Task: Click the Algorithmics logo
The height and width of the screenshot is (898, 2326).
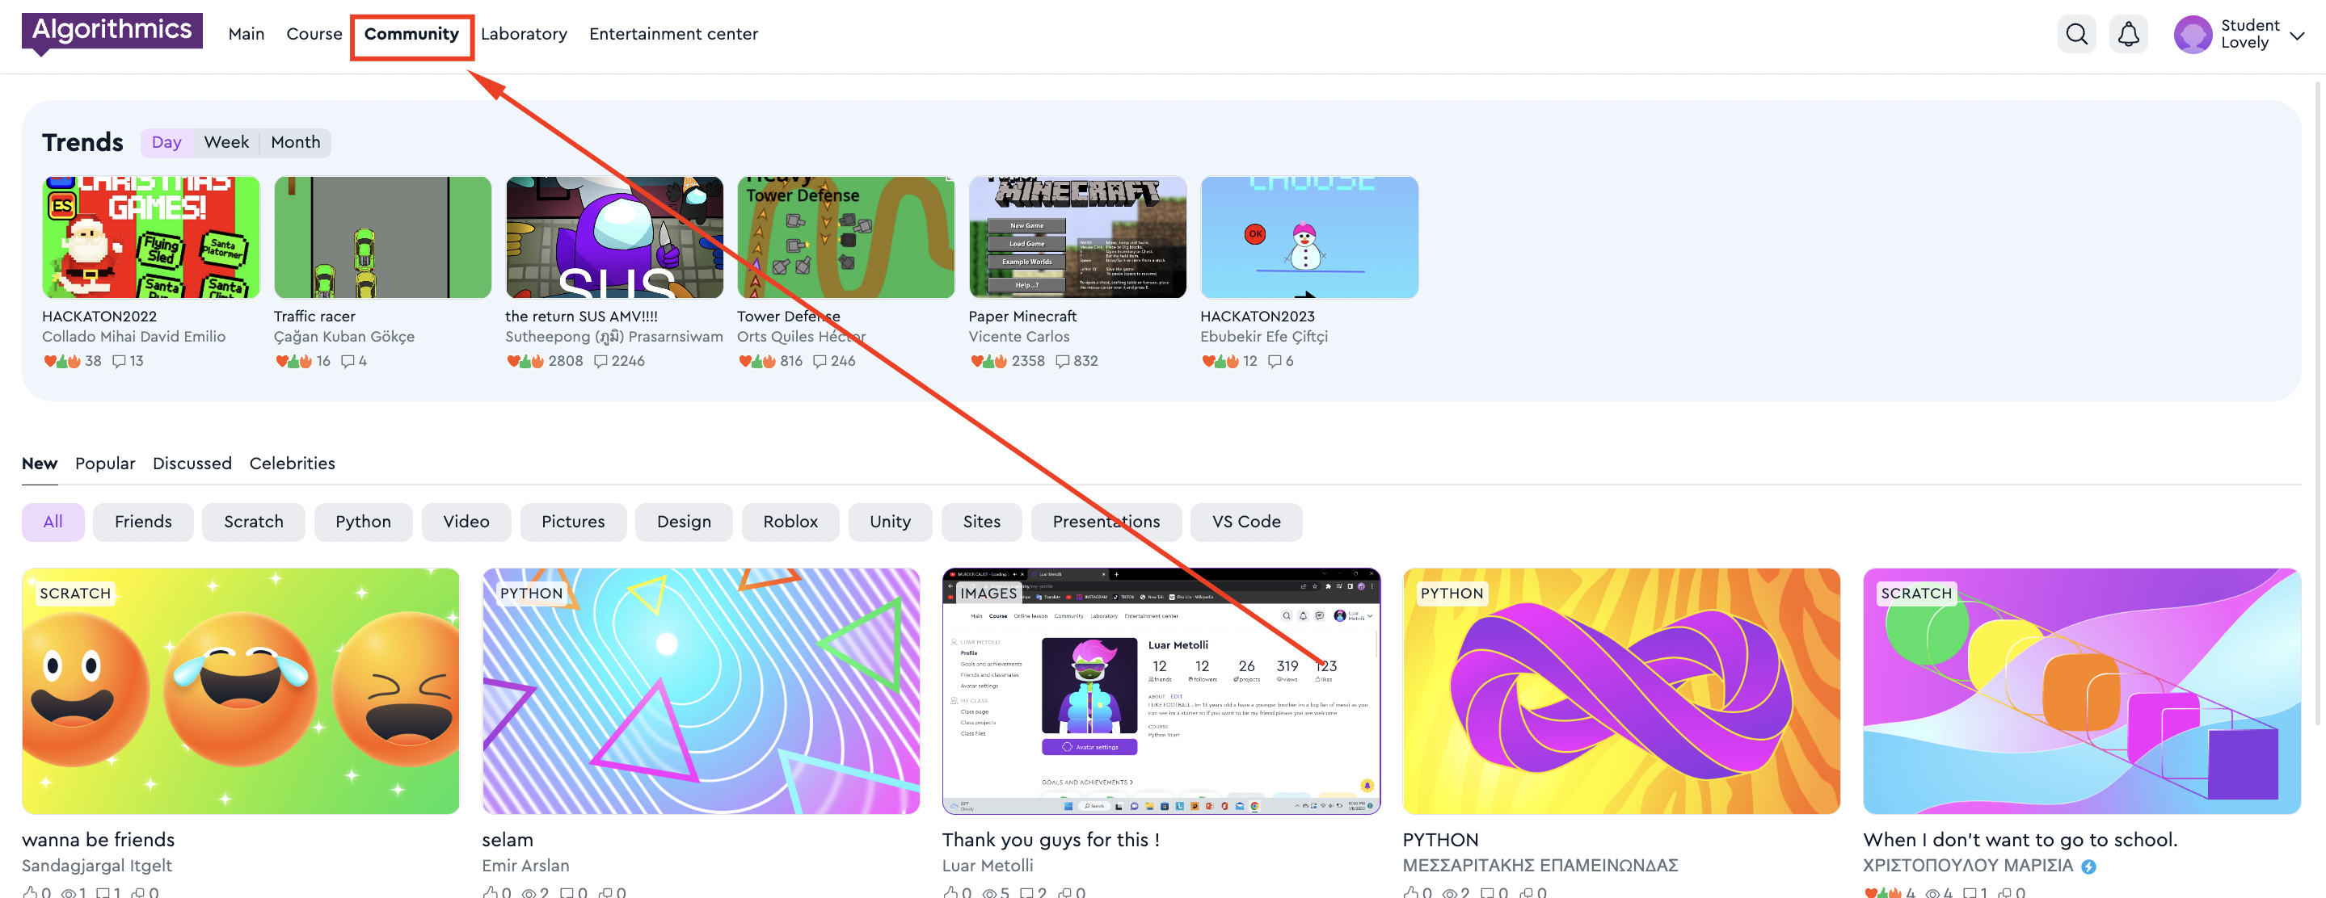Action: 112,31
